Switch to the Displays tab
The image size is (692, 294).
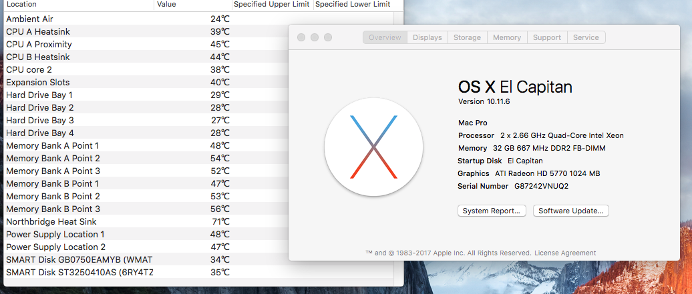(x=427, y=37)
